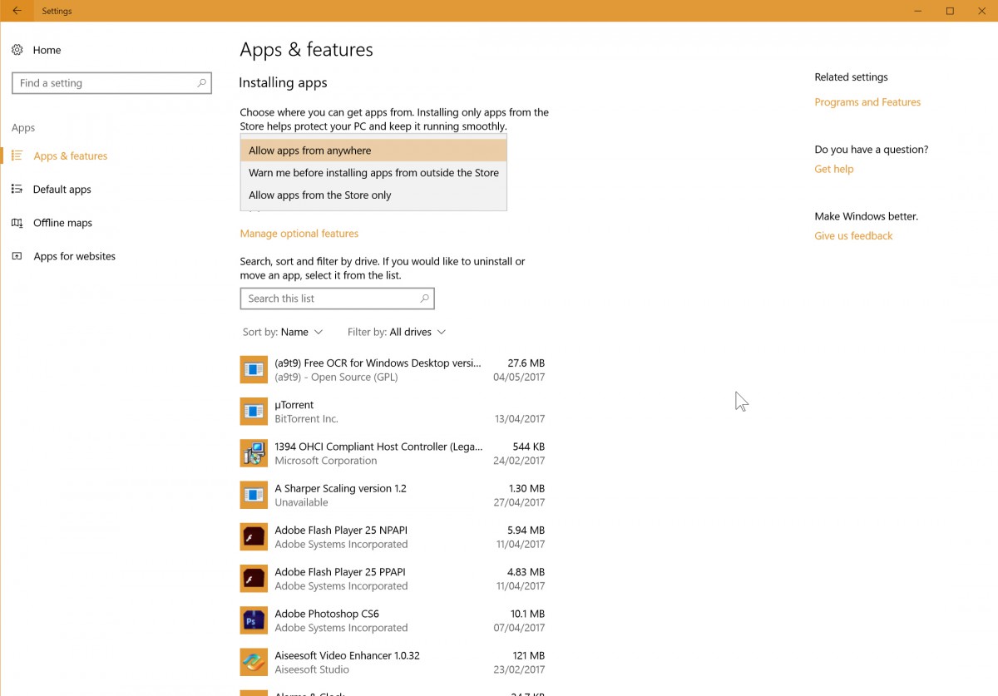
Task: Open Home via the gear icon
Action: [x=17, y=50]
